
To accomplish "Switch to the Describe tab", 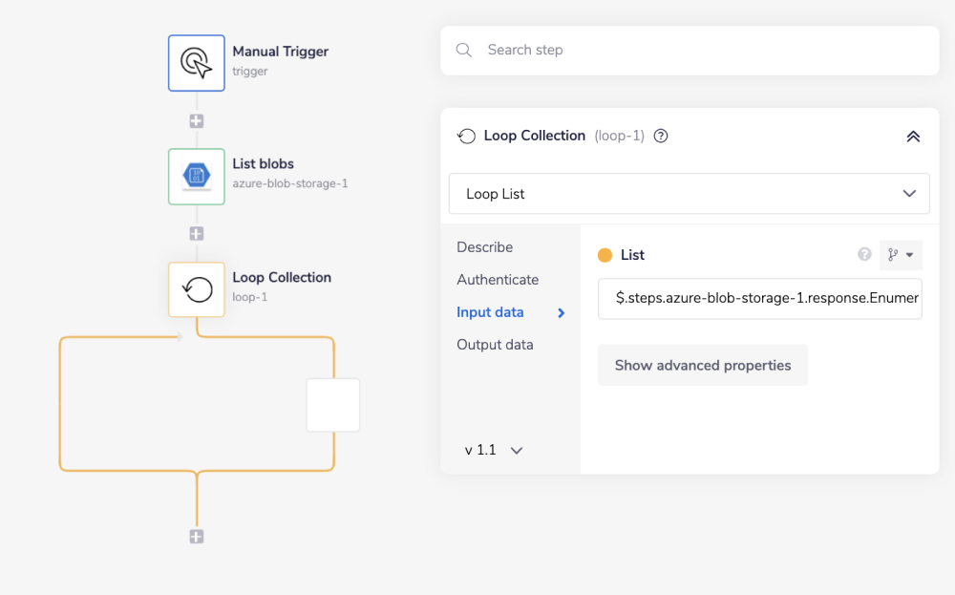I will tap(484, 247).
